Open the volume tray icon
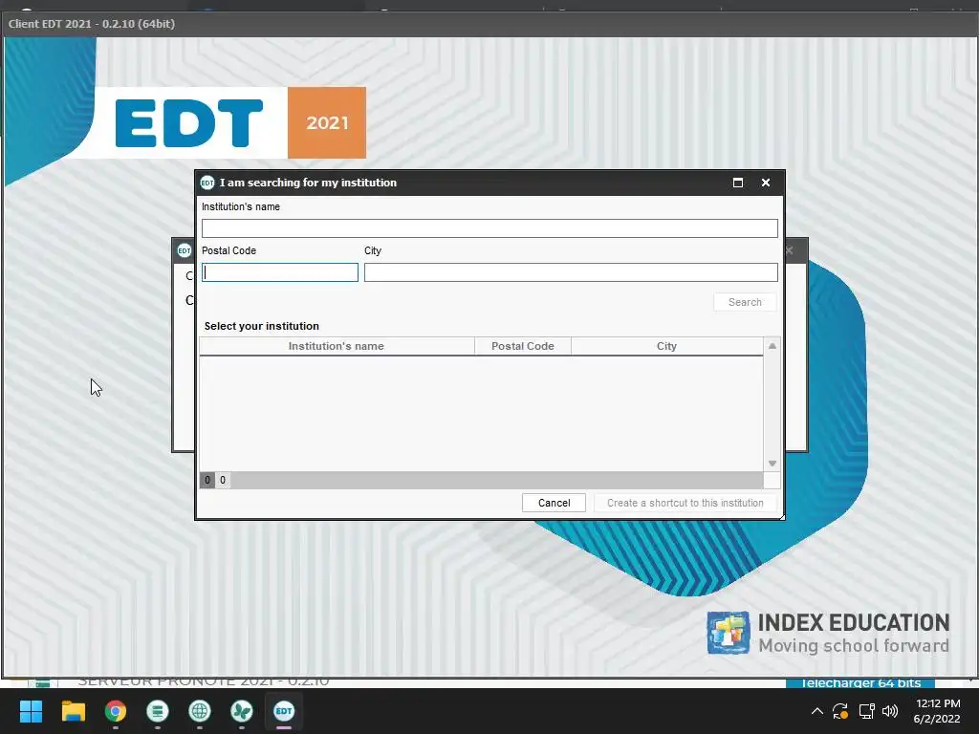 pos(890,711)
